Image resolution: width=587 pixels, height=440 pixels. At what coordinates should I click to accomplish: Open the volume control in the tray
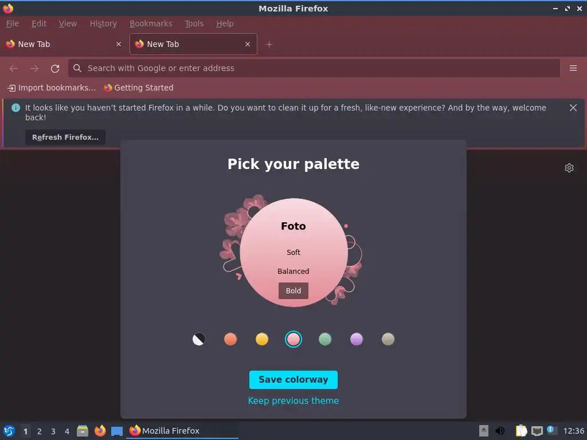coord(500,431)
